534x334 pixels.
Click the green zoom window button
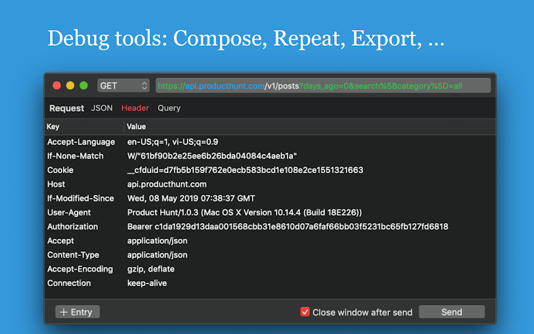point(84,86)
